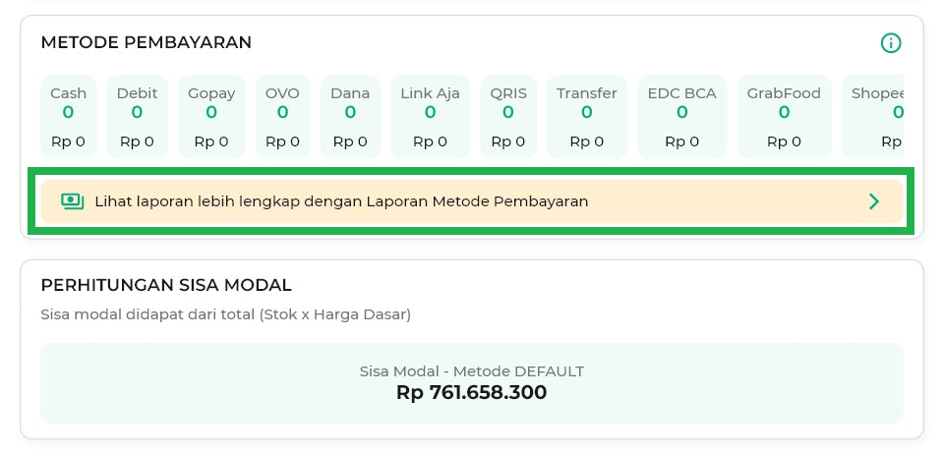
Task: Choose the Gopay payment card
Action: [x=211, y=117]
